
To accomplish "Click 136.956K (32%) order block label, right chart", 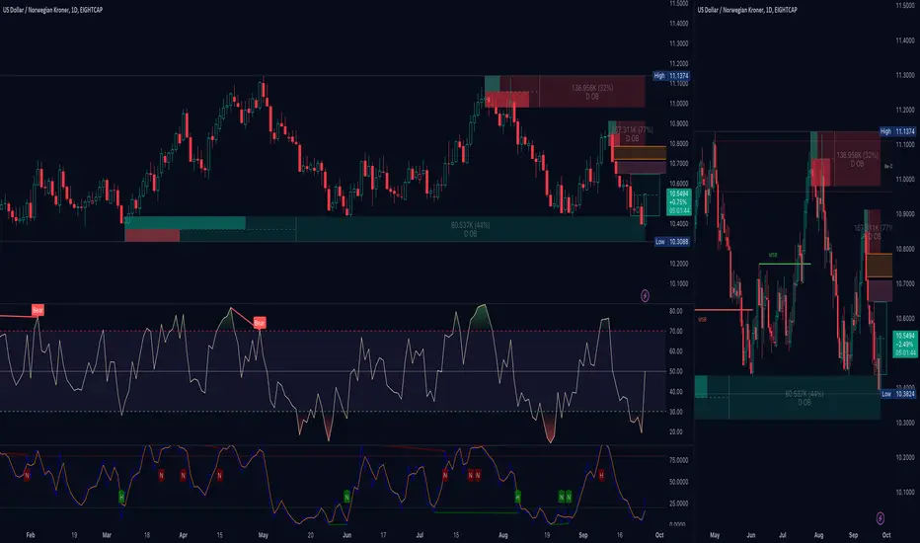I will pyautogui.click(x=857, y=156).
